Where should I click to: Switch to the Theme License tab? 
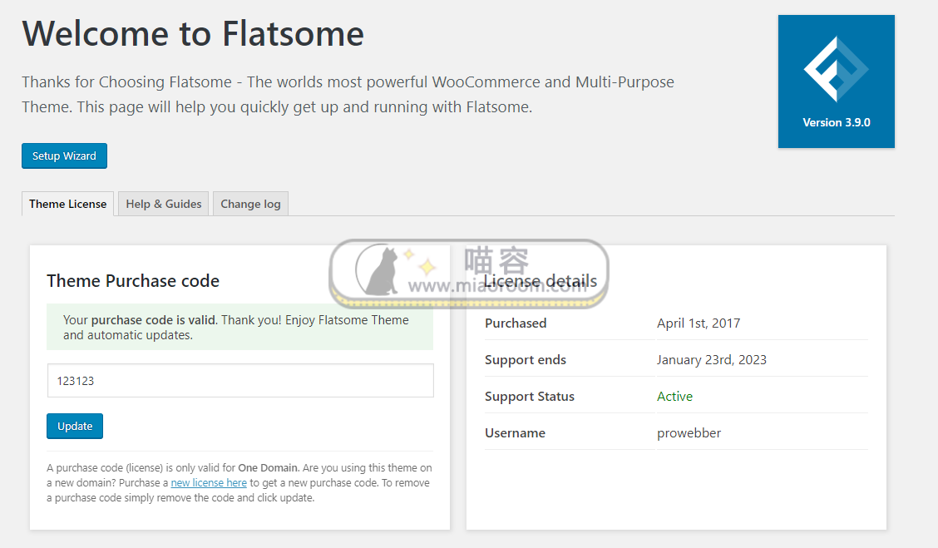(67, 204)
